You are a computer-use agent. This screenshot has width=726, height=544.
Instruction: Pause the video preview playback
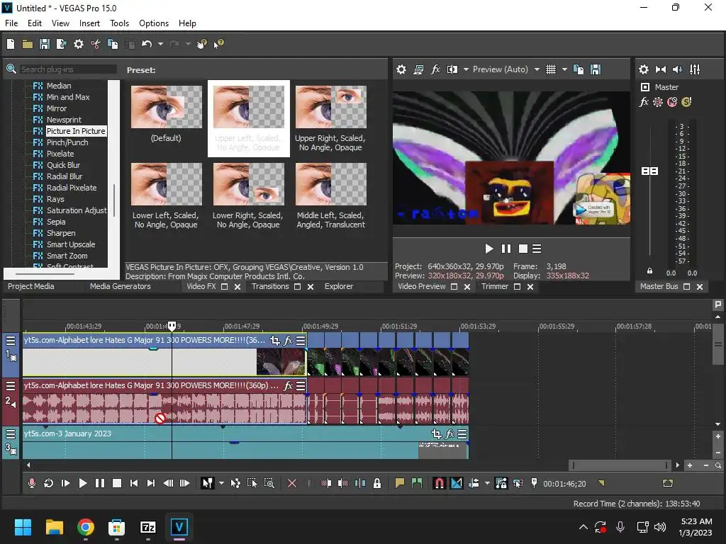coord(506,249)
